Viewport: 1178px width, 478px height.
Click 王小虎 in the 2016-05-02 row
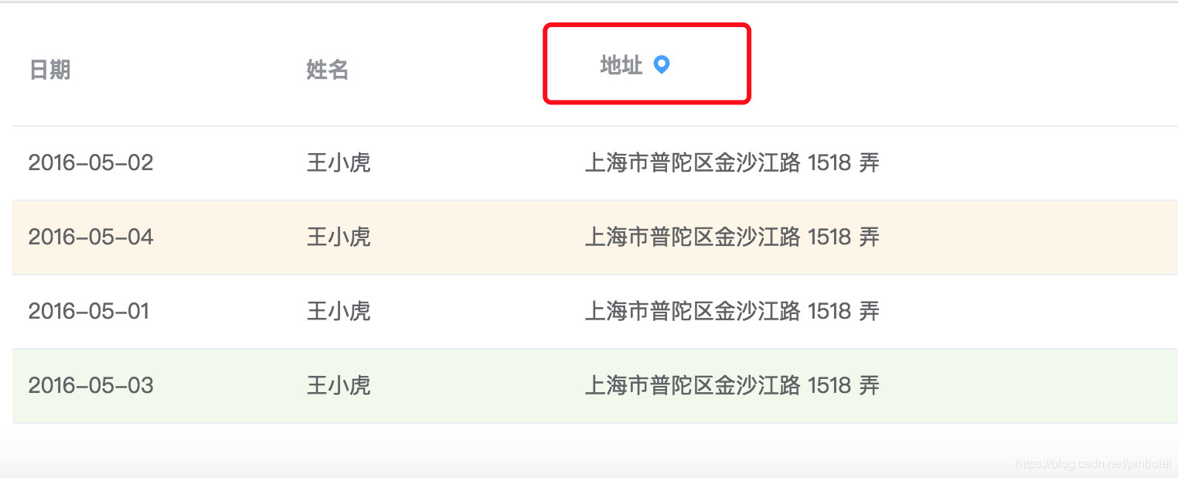click(x=339, y=163)
